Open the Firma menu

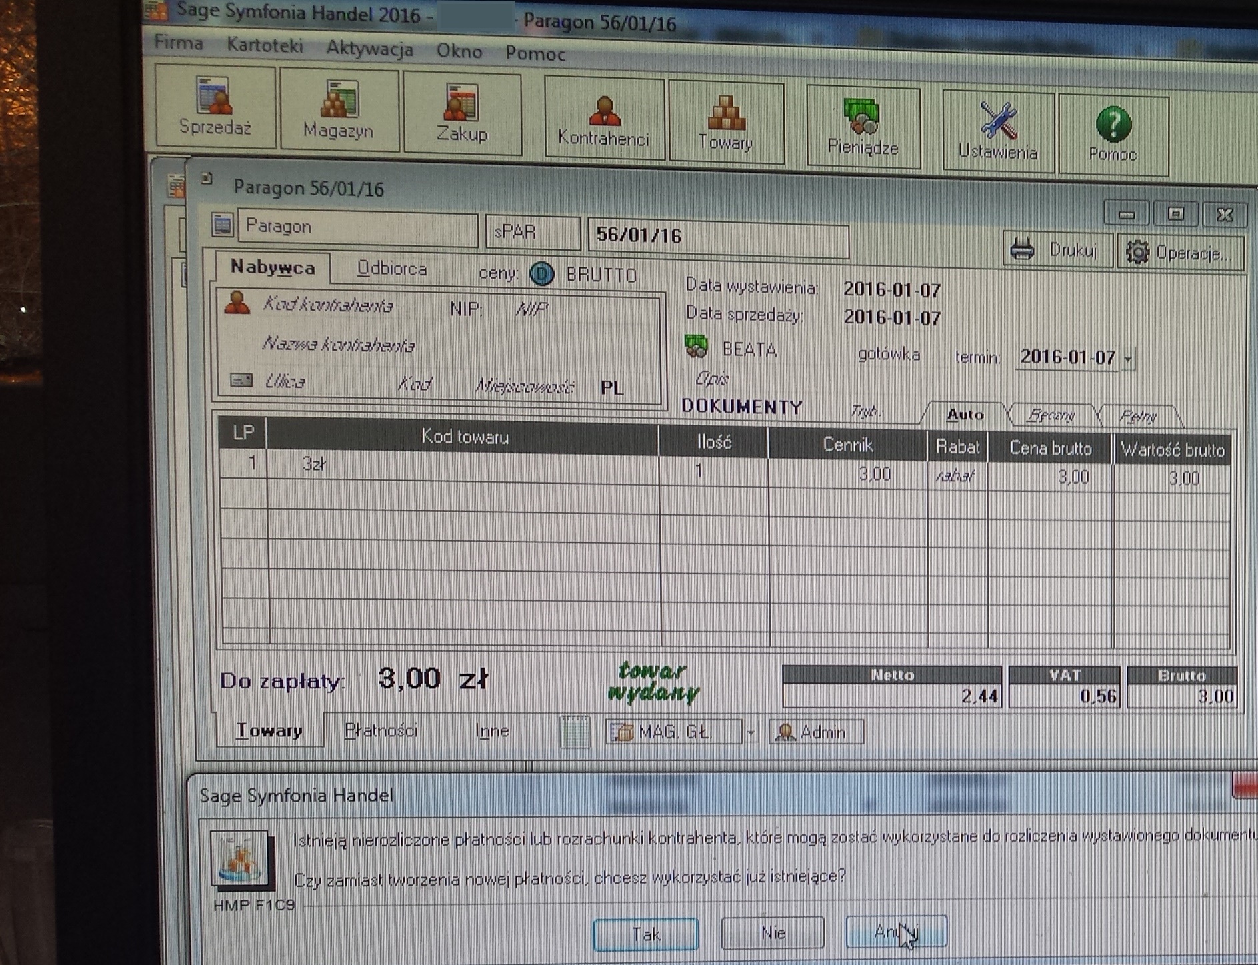click(x=179, y=43)
